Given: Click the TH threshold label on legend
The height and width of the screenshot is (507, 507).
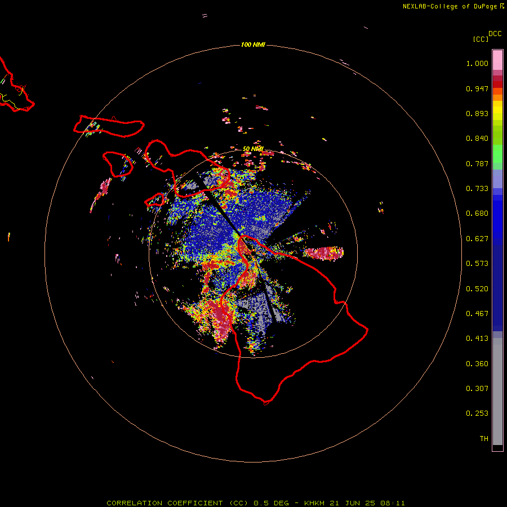Looking at the screenshot, I should [x=484, y=439].
